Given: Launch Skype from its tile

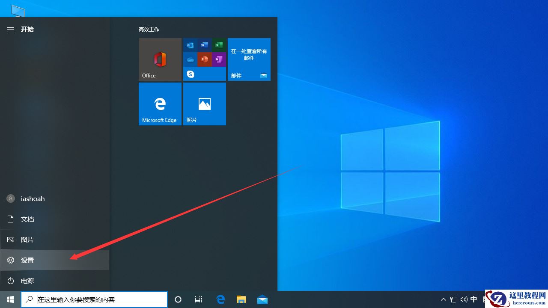Looking at the screenshot, I should click(x=190, y=74).
